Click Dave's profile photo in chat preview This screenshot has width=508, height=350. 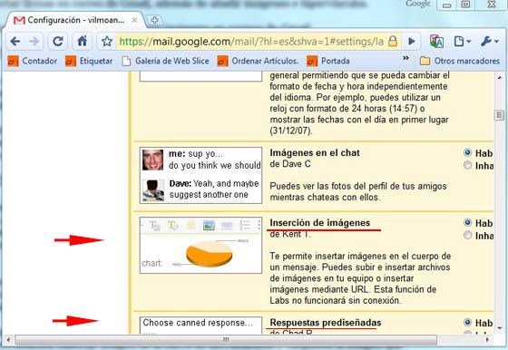coord(153,190)
